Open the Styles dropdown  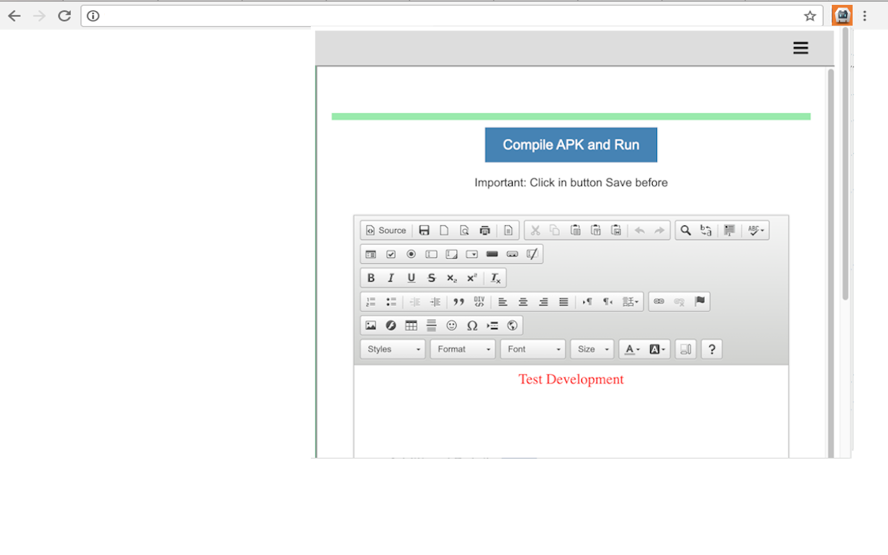click(x=393, y=349)
